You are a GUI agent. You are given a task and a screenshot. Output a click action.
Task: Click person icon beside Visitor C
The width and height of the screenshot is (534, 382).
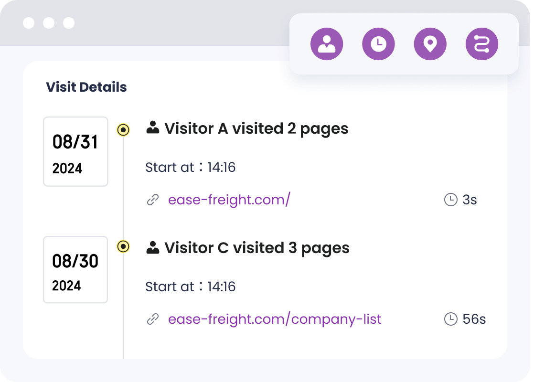pos(153,247)
